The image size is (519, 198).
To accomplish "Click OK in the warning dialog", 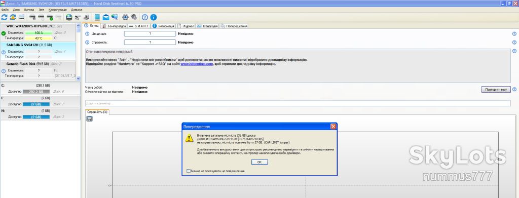I will (x=259, y=162).
